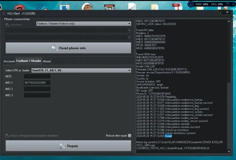This screenshot has width=236, height=160.
Task: Click the 'Version limitation: OFF' log line
Action: (x=148, y=82)
